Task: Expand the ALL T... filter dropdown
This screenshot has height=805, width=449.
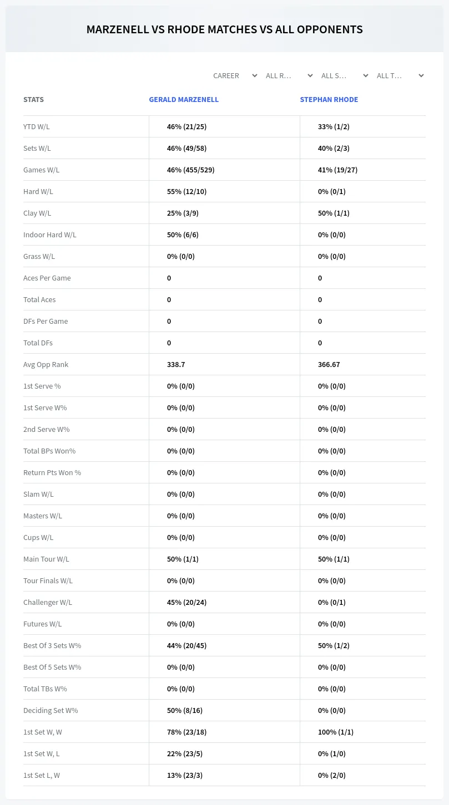Action: pyautogui.click(x=400, y=75)
